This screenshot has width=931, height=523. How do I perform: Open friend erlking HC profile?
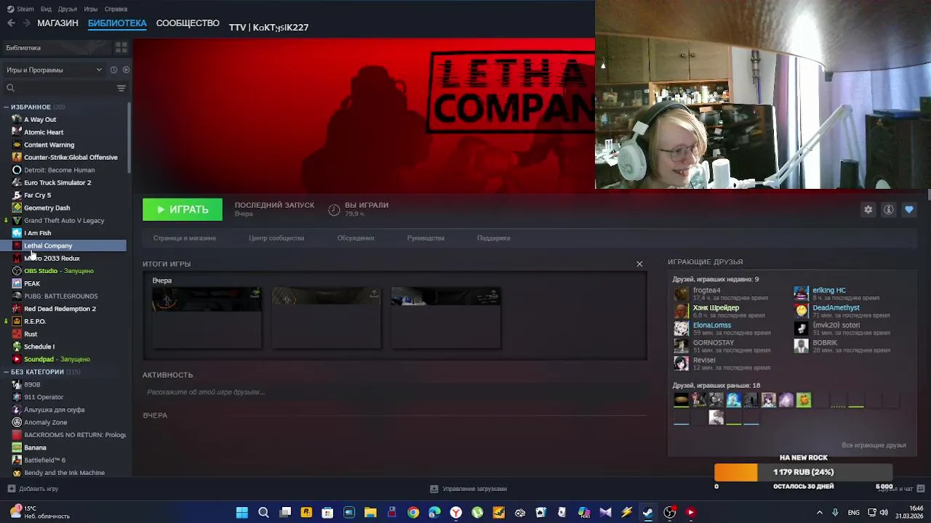point(828,290)
